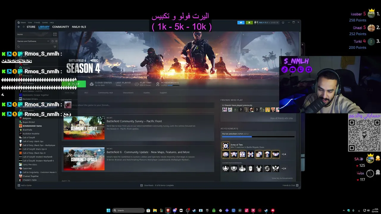Enter Big Picture mode via monitor icon
This screenshot has width=381, height=214.
click(283, 22)
